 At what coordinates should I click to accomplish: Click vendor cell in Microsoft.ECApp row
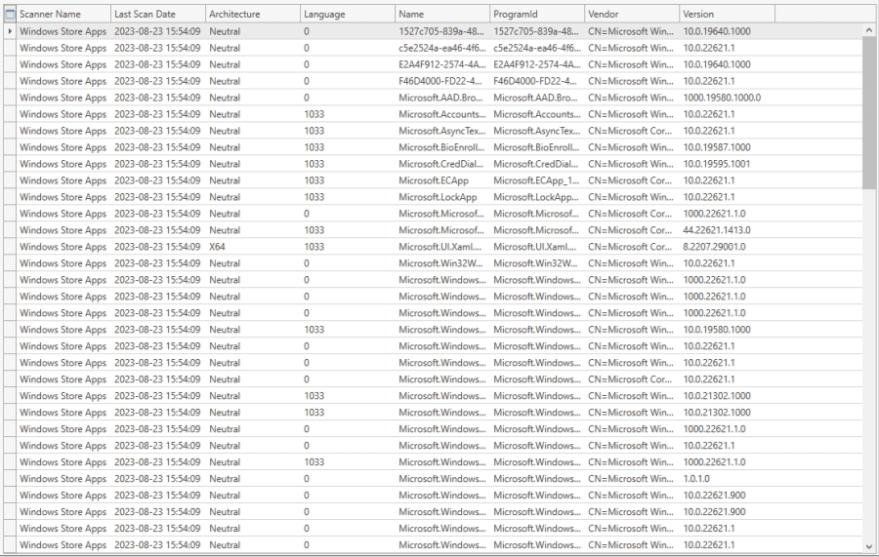pyautogui.click(x=631, y=180)
